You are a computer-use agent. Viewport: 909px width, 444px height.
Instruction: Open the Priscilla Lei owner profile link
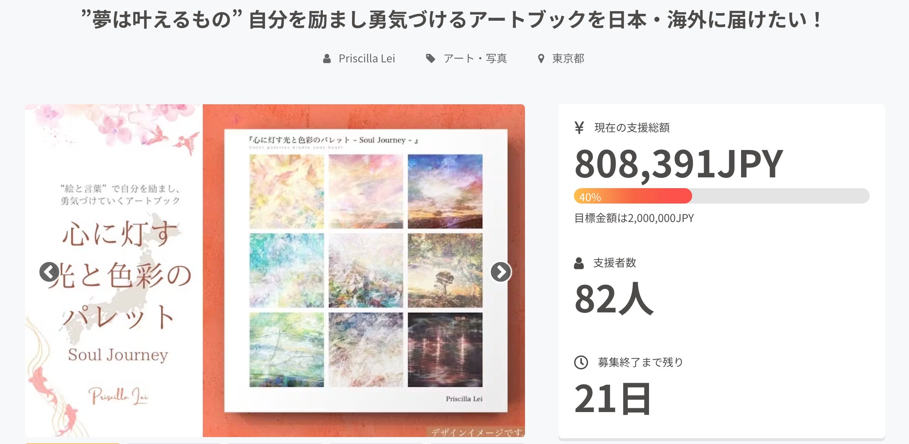(x=367, y=58)
